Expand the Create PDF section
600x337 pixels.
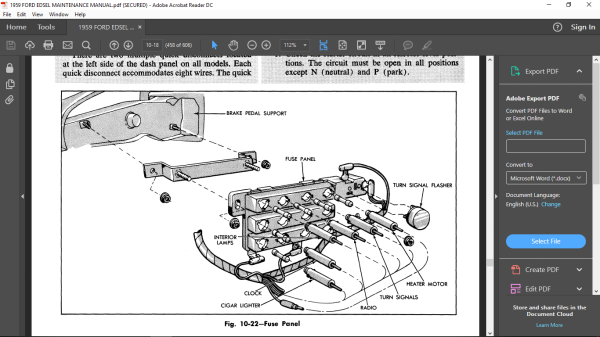[579, 269]
